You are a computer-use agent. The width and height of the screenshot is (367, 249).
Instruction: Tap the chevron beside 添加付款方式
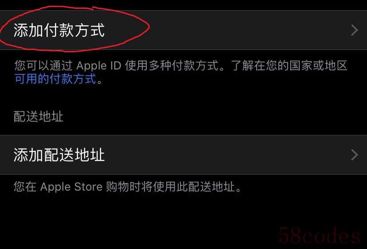click(354, 30)
